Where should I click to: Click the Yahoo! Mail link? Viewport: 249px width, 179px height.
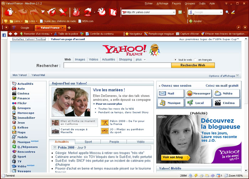pyautogui.click(x=38, y=75)
